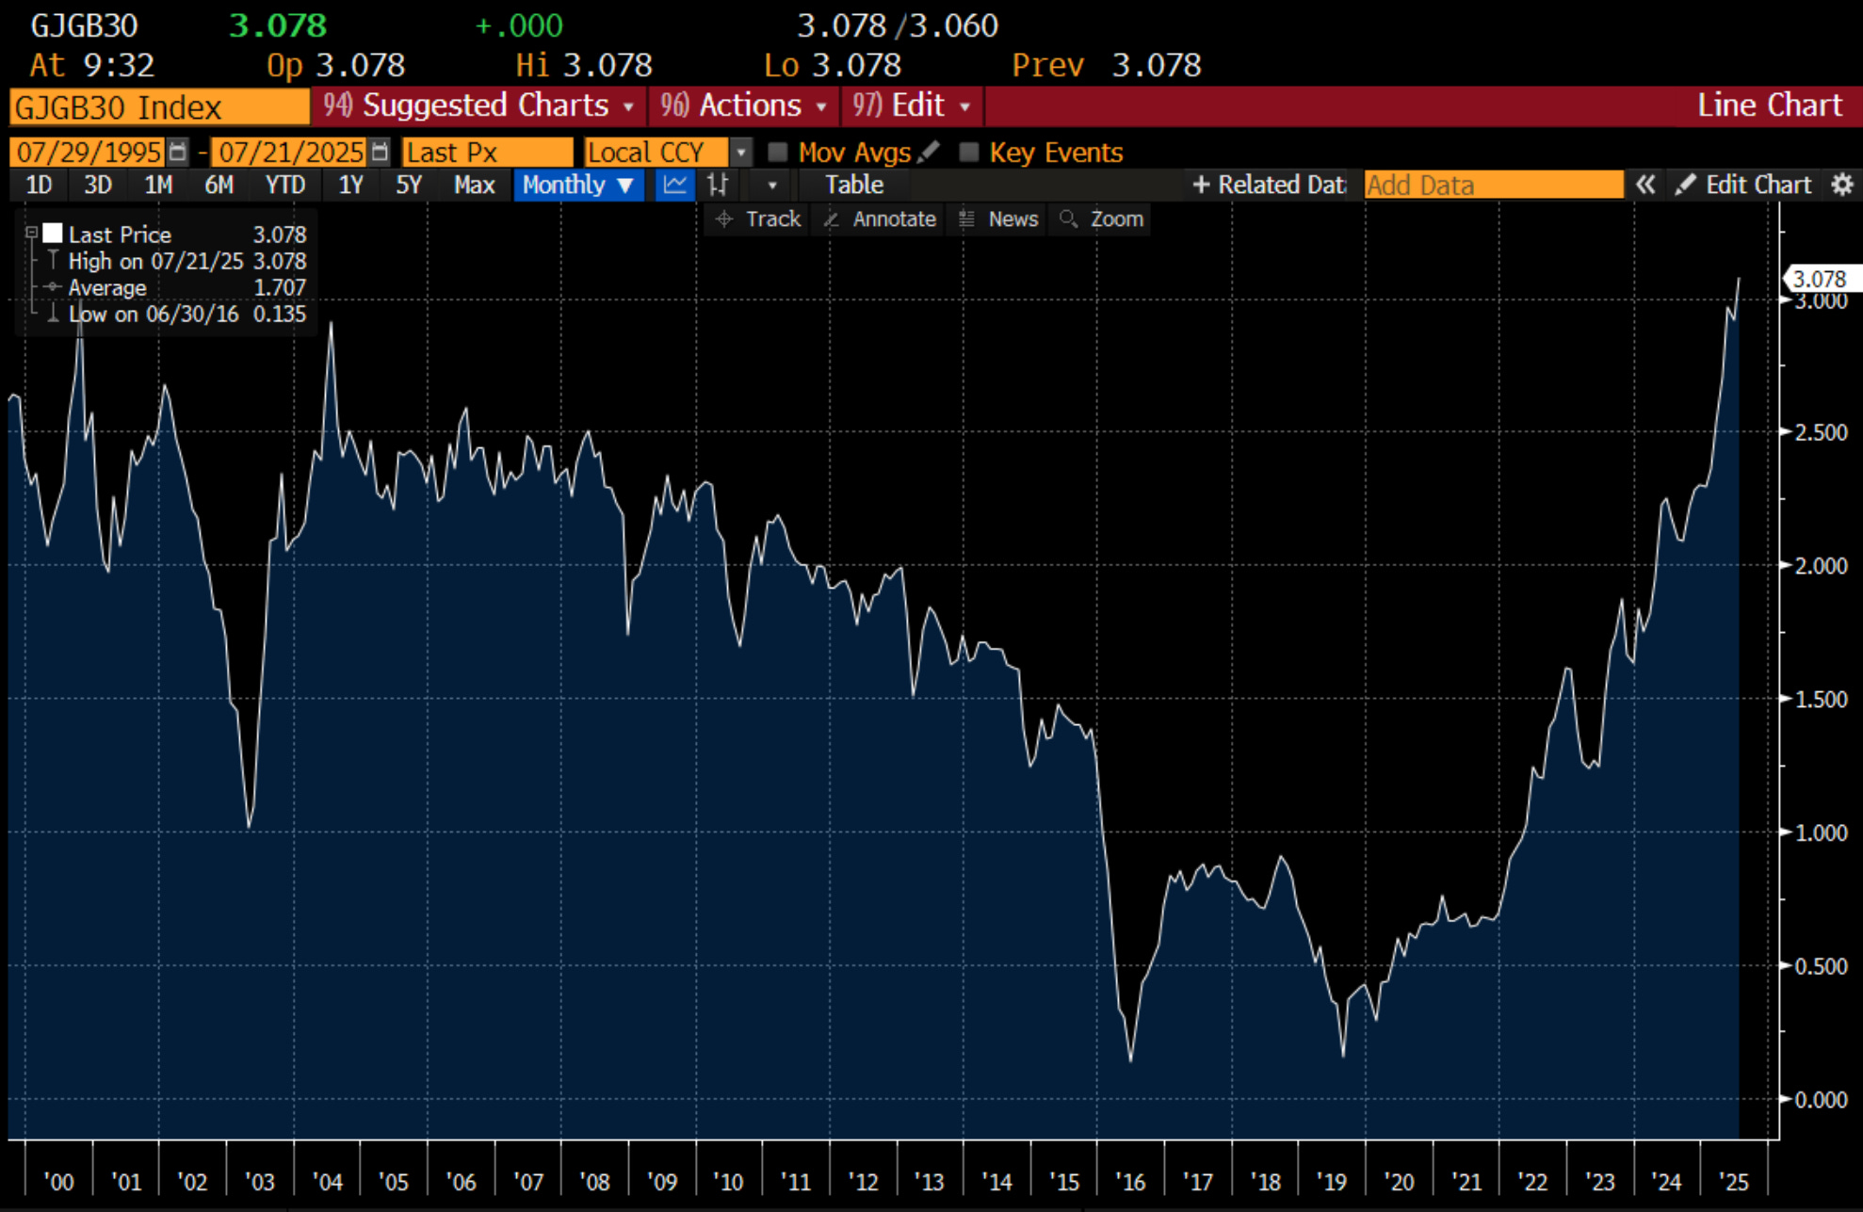Image resolution: width=1863 pixels, height=1212 pixels.
Task: Select the line chart type icon
Action: [674, 185]
